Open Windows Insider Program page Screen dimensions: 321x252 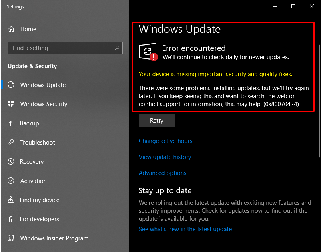(54, 238)
